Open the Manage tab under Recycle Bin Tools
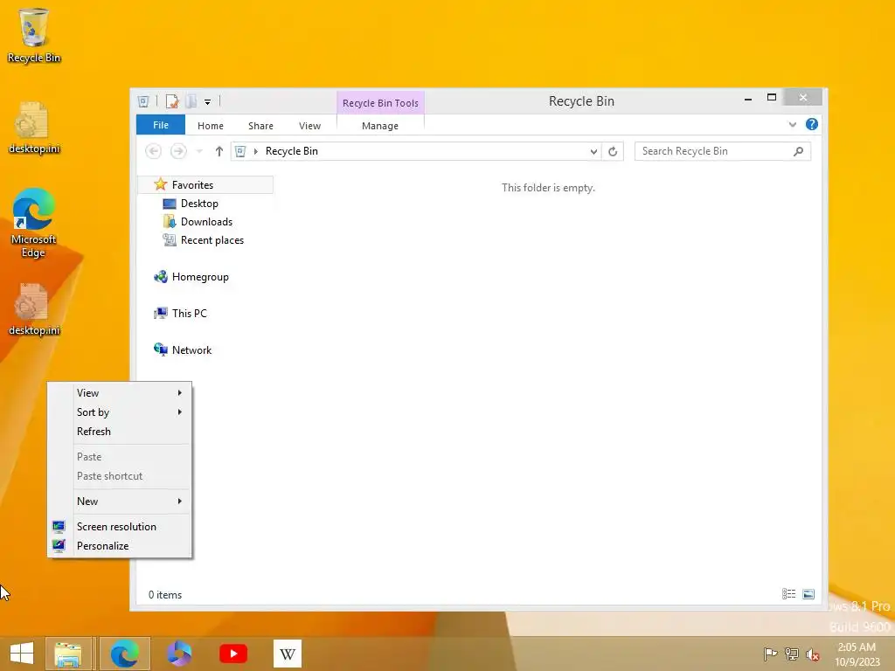Image resolution: width=895 pixels, height=671 pixels. pos(379,126)
